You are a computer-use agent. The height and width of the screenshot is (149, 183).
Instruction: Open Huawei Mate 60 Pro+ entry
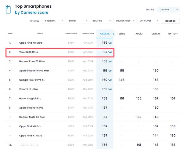pyautogui.click(x=32, y=117)
